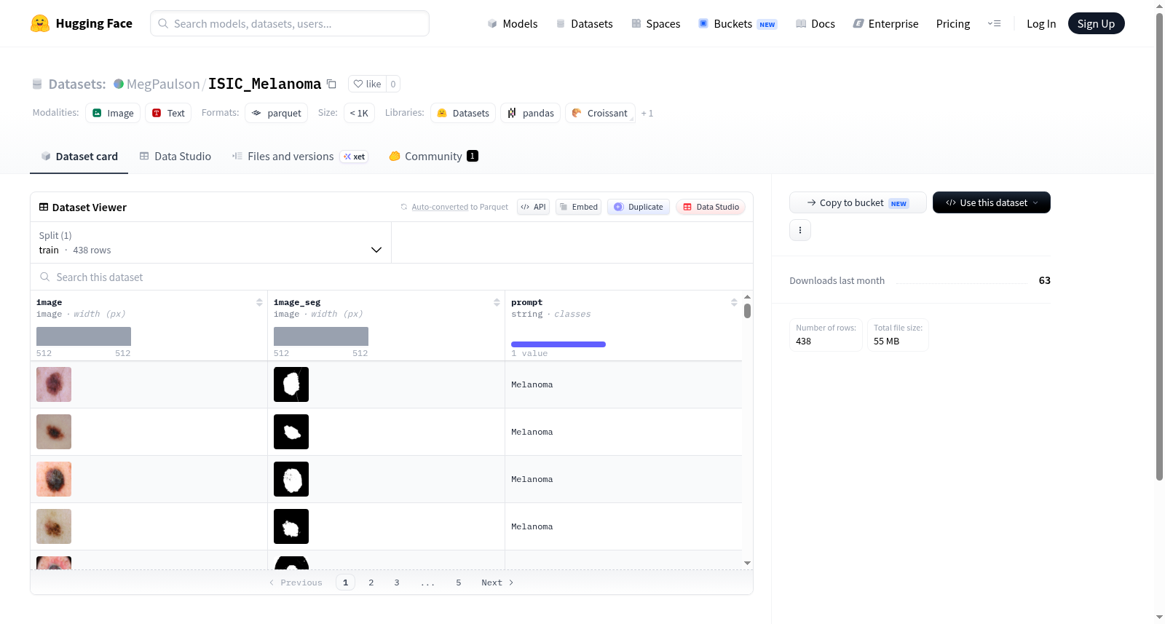Click the Image modality tag
Screen dimensions: 1165x624
click(113, 113)
